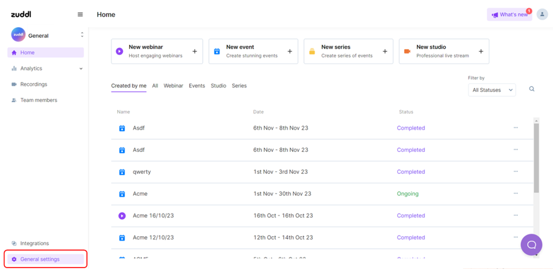Click the hamburger menu icon beside zuddl logo
The width and height of the screenshot is (553, 272).
coord(80,14)
